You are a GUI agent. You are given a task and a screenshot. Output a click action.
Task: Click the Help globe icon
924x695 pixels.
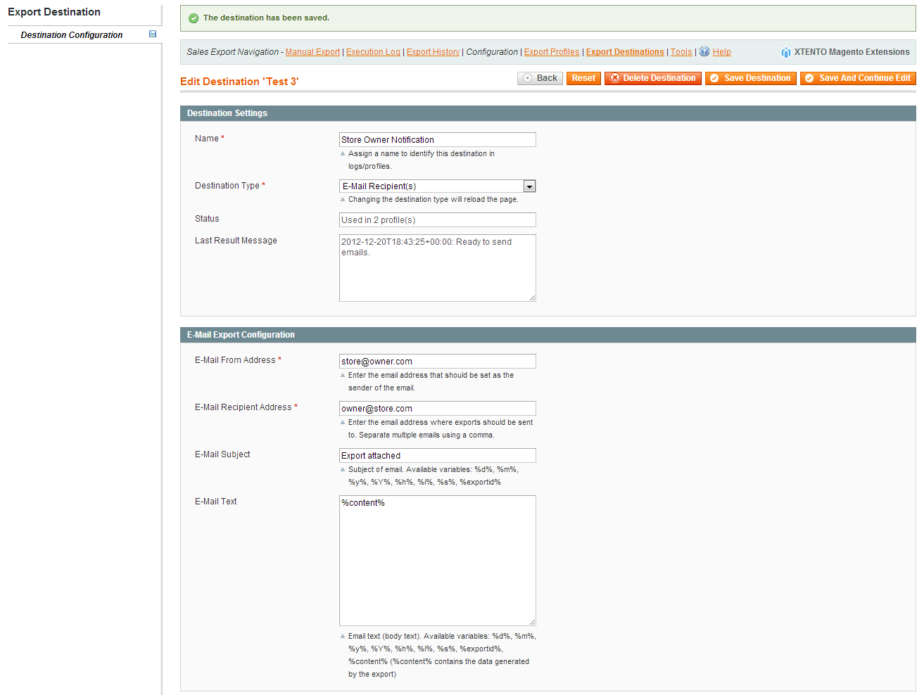click(704, 51)
